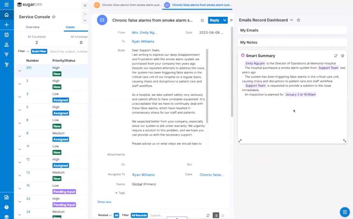The height and width of the screenshot is (219, 353).
Task: Favorite the Emails Record Dashboard star
Action: point(299,20)
